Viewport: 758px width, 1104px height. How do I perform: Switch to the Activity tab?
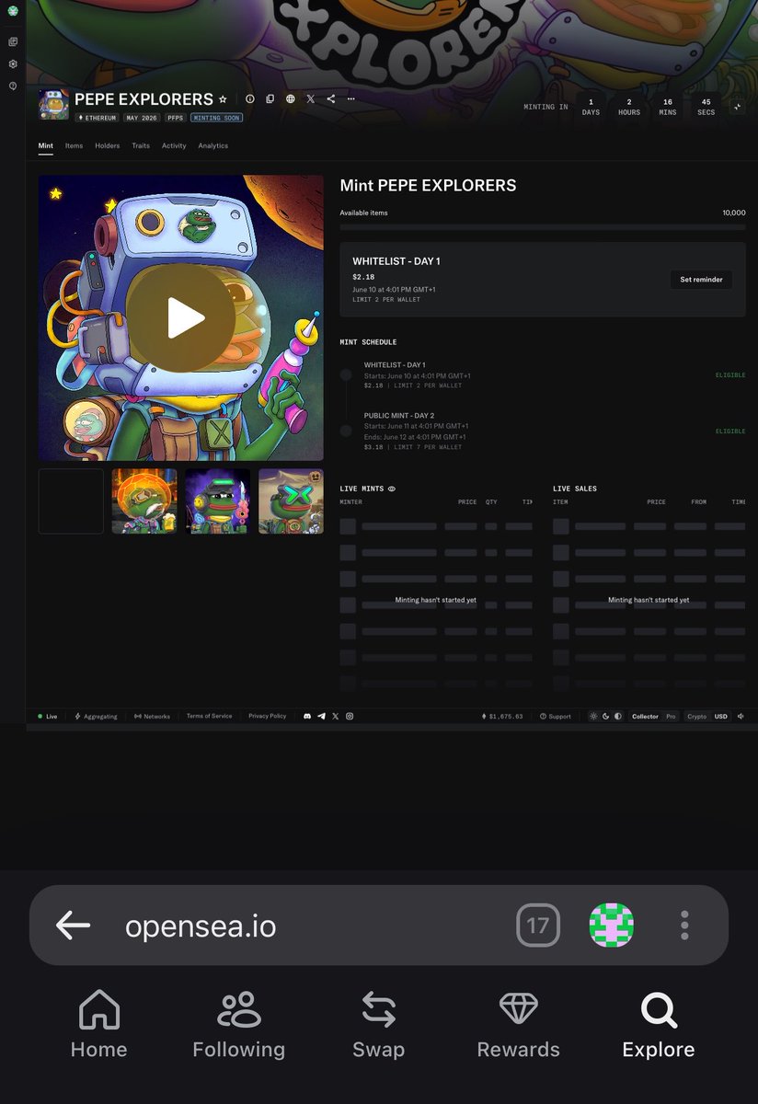(174, 145)
